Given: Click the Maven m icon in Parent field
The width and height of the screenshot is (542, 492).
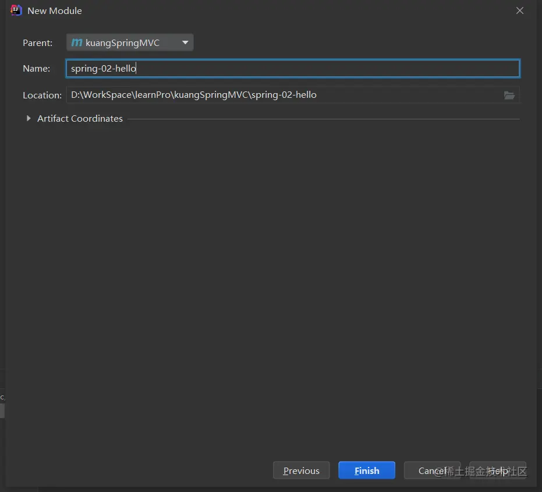Looking at the screenshot, I should click(77, 43).
